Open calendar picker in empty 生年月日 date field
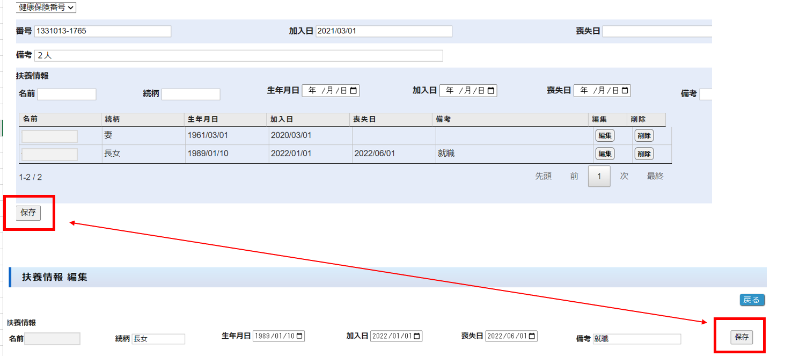 click(353, 91)
